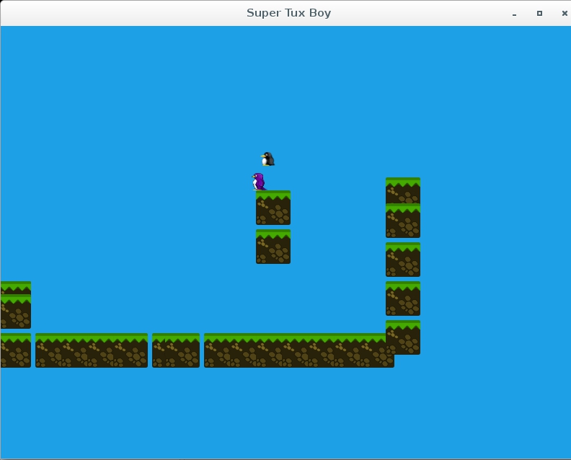The width and height of the screenshot is (571, 460).
Task: Minimize the Super Tux Boy window
Action: point(514,14)
